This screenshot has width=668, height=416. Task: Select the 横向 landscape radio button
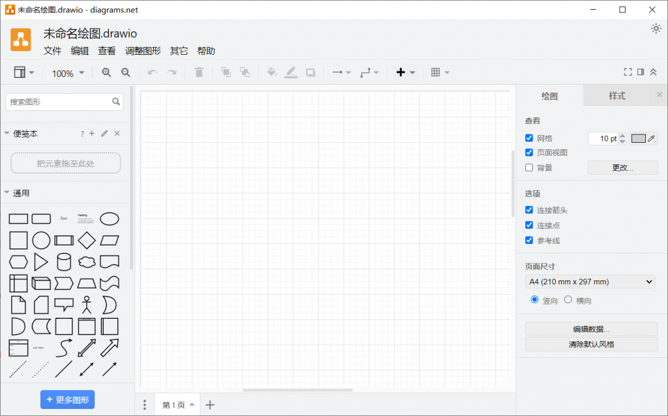click(568, 300)
